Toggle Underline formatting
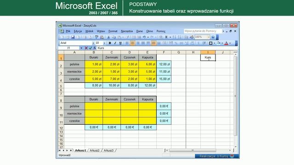 point(120,43)
